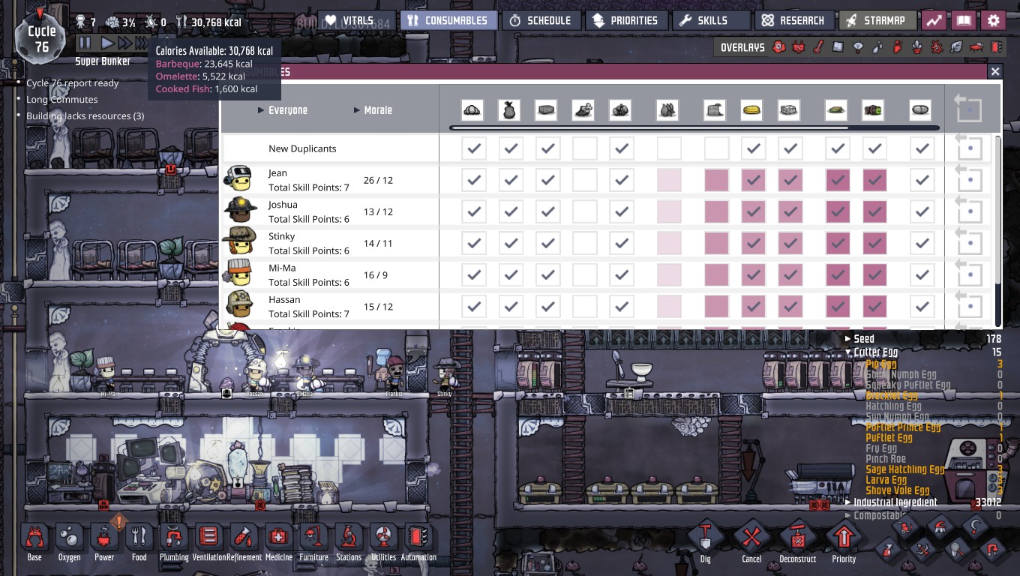The width and height of the screenshot is (1020, 576).
Task: Open the Automation build category
Action: click(x=418, y=538)
